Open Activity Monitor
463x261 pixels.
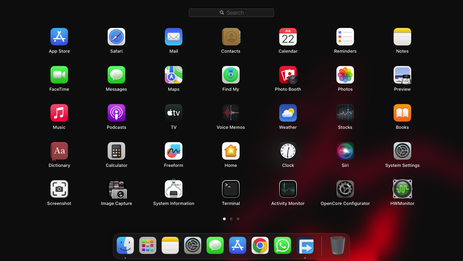click(x=288, y=189)
